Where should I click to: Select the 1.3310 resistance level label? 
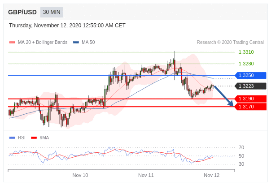246,52
